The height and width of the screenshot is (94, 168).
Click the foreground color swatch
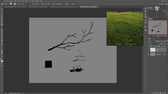1,60
